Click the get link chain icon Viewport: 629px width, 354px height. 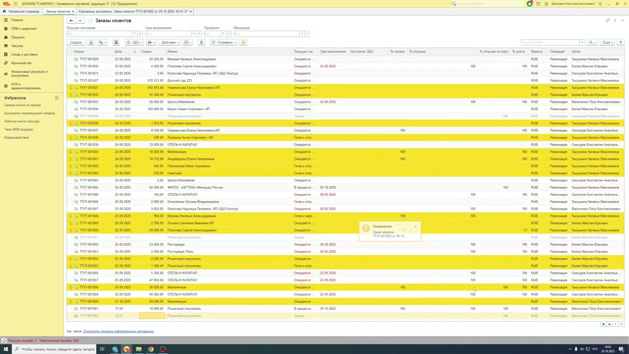click(x=608, y=21)
